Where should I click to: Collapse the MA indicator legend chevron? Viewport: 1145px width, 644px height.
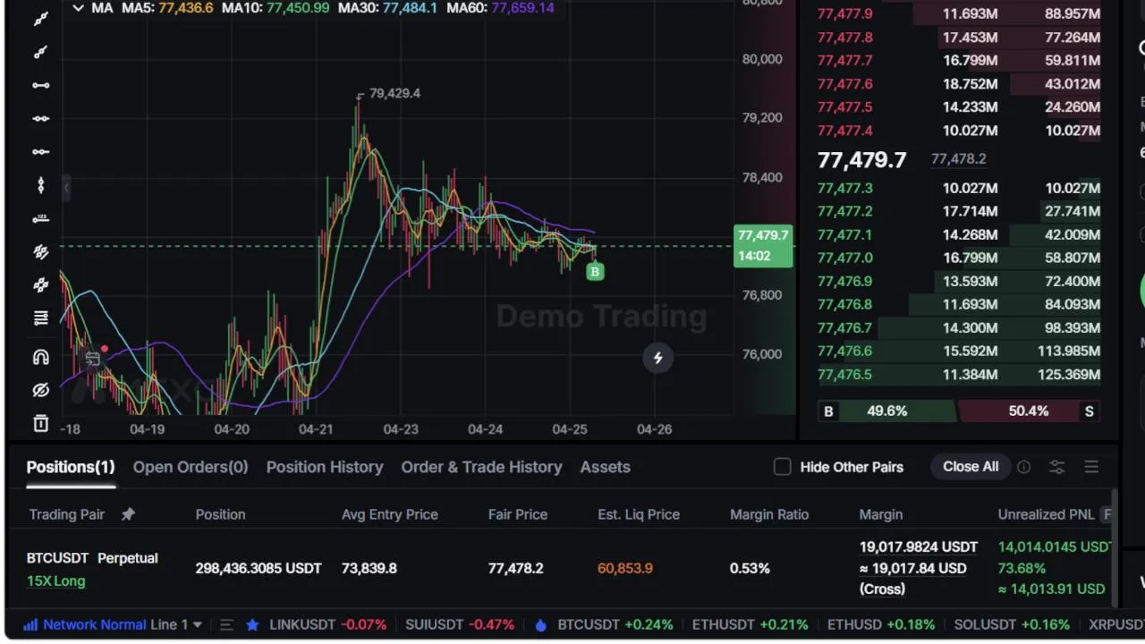coord(79,8)
